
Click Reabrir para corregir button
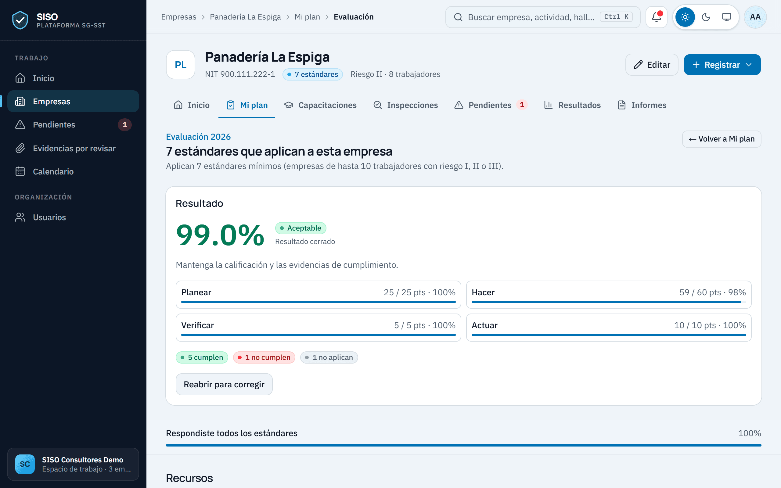tap(224, 384)
